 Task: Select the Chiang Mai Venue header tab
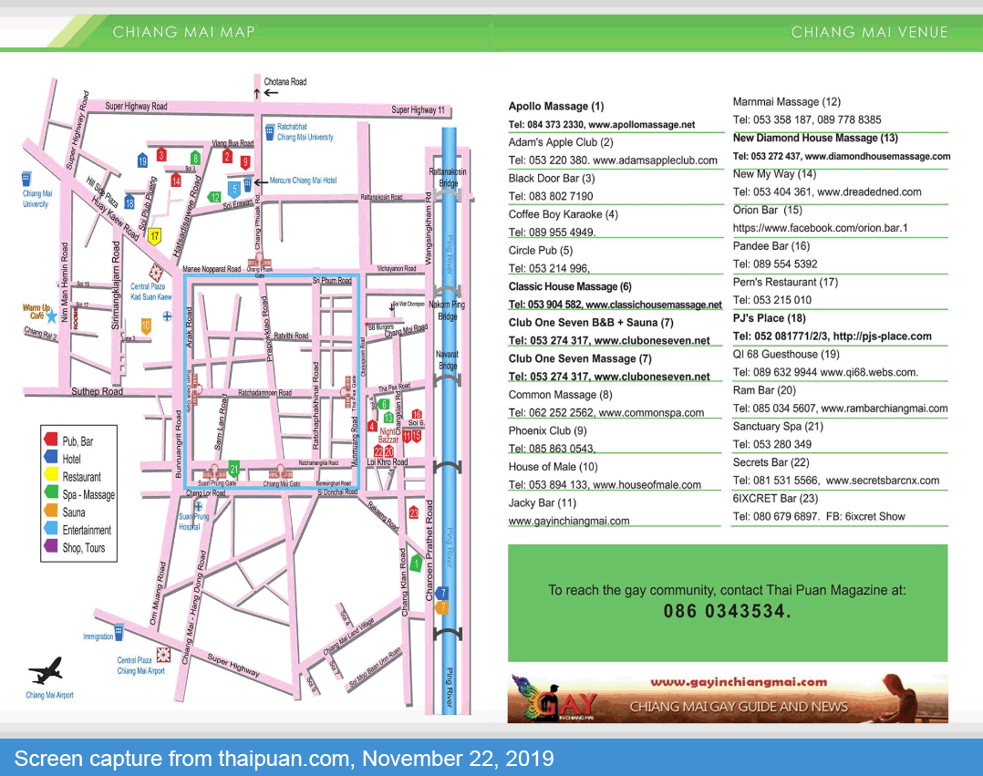(x=869, y=33)
